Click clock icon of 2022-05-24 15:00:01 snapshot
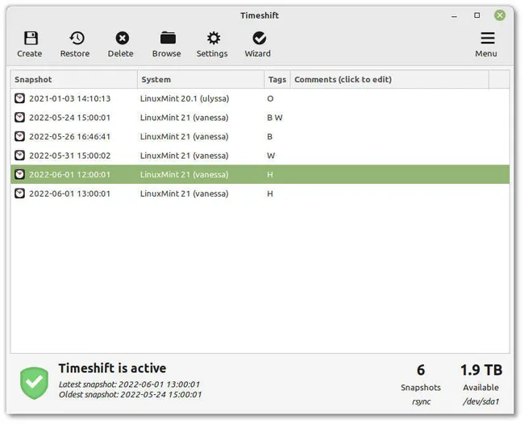Viewport: 524px width, 424px height. 19,117
